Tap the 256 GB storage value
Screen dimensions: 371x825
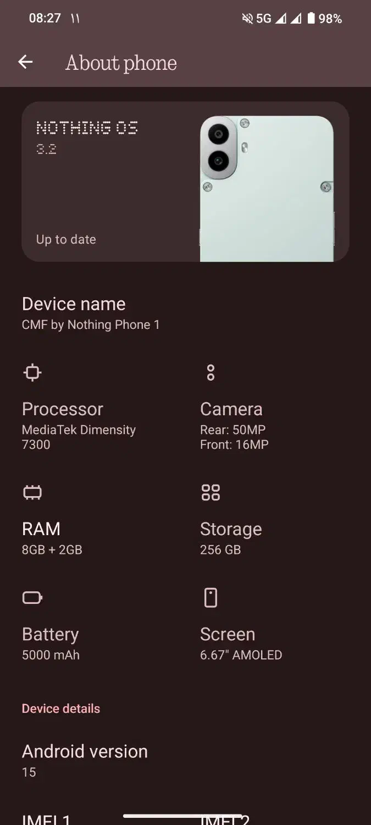pos(220,549)
